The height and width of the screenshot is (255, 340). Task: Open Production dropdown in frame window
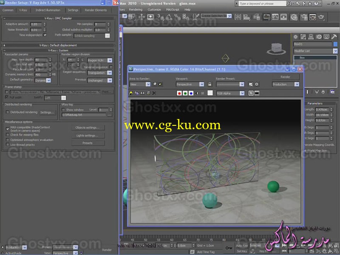point(286,84)
